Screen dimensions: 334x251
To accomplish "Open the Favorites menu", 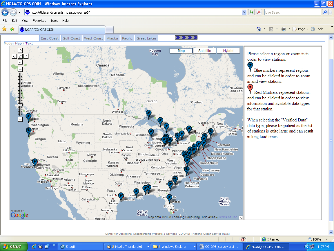I will tap(39, 21).
